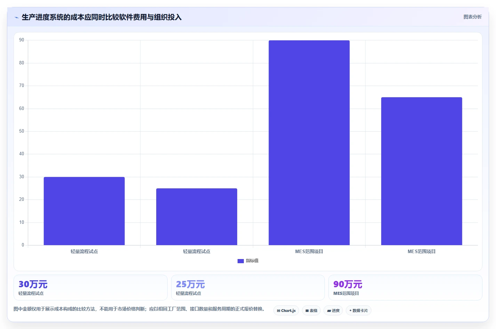Click the lightning icon beside the title

(x=16, y=17)
